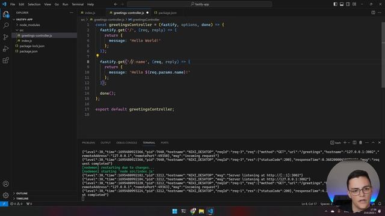
Task: Open the Explorer view in activity bar
Action: 5,14
